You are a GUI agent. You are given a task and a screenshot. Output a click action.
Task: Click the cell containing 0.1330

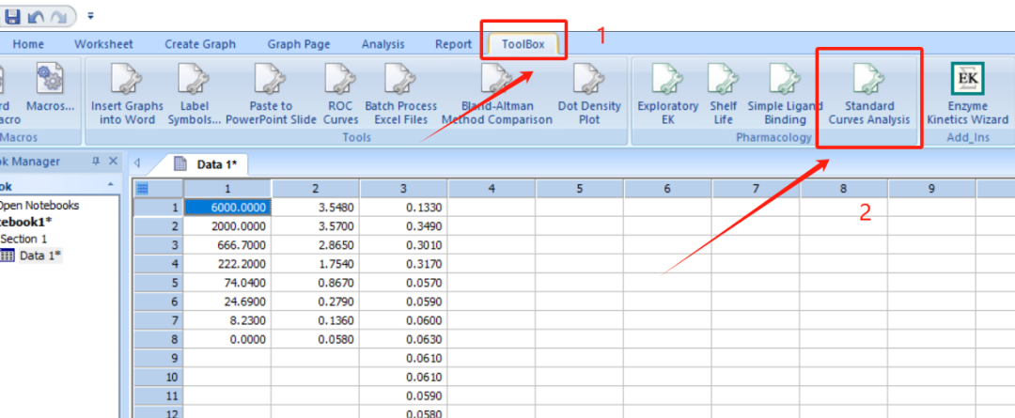point(403,207)
